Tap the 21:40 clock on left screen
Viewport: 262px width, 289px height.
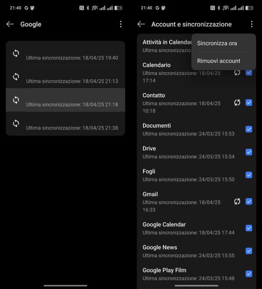click(x=15, y=8)
